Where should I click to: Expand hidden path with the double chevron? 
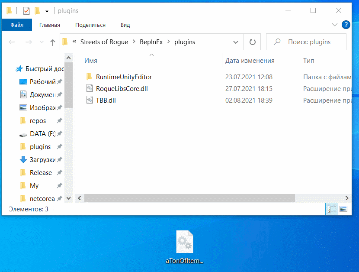(x=74, y=42)
